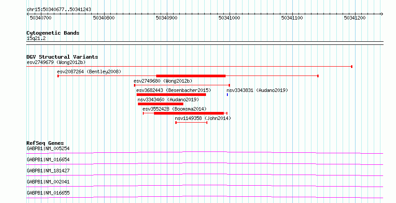Click the nsv3343460 red variant bar

pyautogui.click(x=161, y=104)
